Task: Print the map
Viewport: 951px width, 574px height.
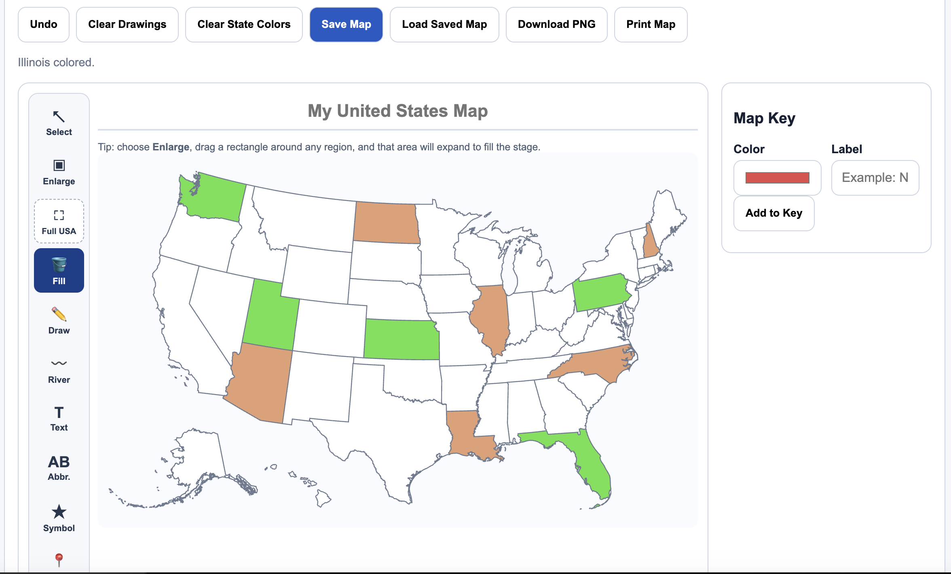Action: tap(651, 24)
